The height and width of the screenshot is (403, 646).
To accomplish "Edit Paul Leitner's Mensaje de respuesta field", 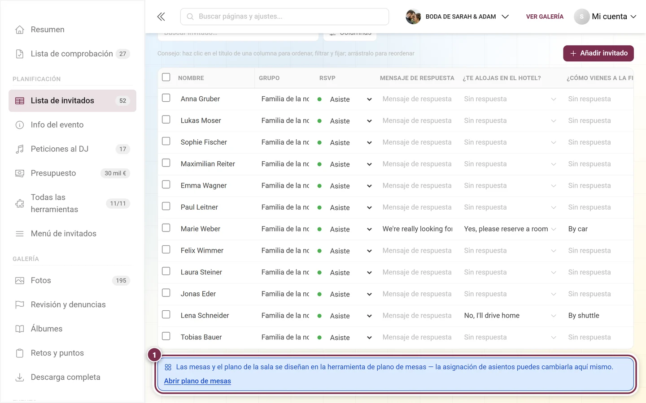I will [417, 207].
